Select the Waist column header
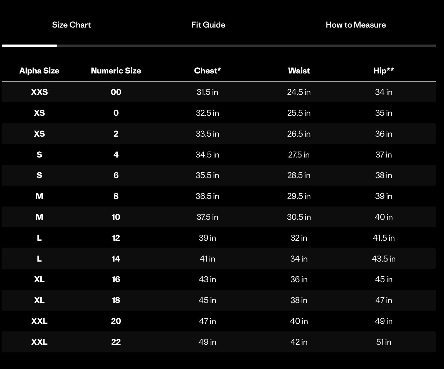Image resolution: width=444 pixels, height=369 pixels. click(x=299, y=71)
